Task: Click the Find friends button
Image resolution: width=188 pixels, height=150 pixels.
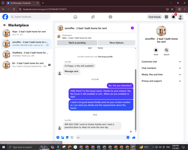Action: coord(155,17)
